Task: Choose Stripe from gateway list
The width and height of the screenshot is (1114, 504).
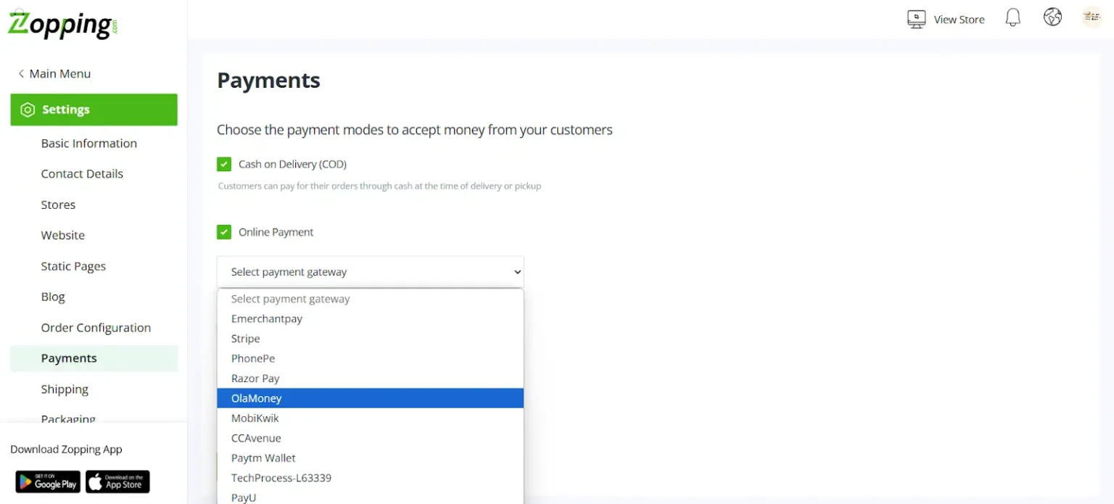Action: [370, 339]
